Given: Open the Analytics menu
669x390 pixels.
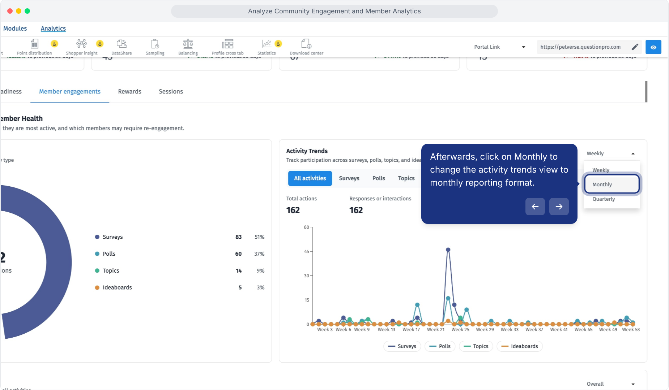Looking at the screenshot, I should coord(53,29).
